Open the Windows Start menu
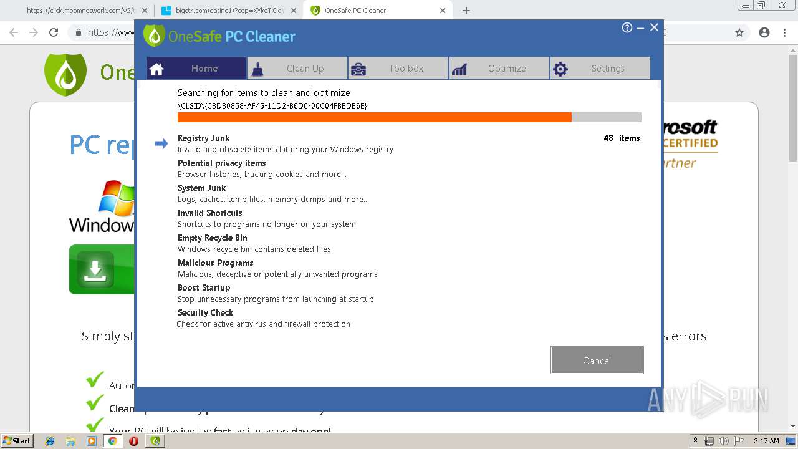The height and width of the screenshot is (449, 798). tap(17, 441)
